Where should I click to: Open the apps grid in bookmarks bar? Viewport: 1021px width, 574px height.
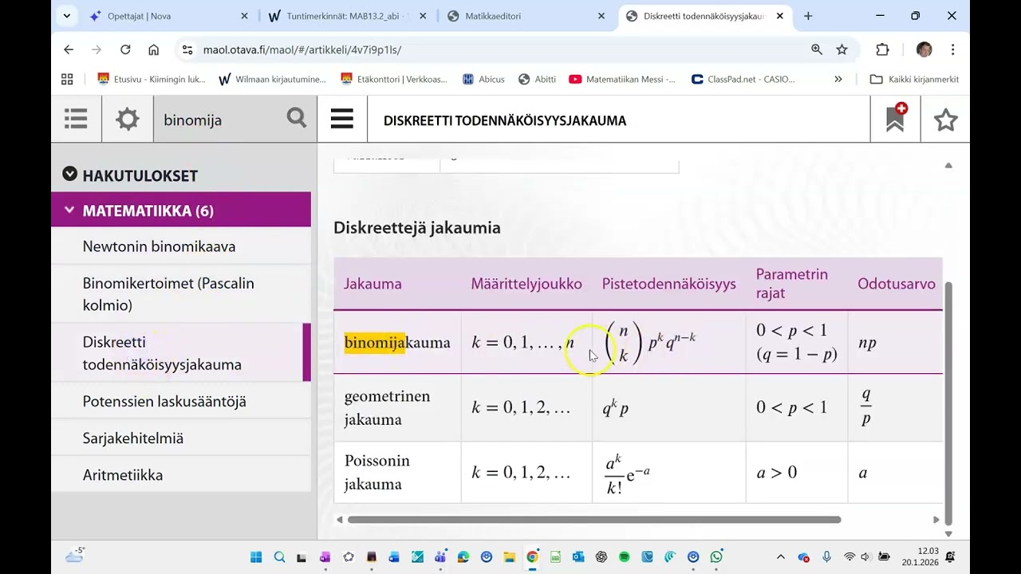coord(67,79)
